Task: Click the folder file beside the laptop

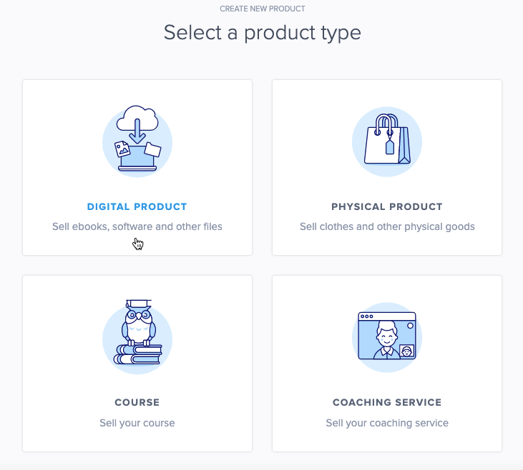Action: pos(152,149)
